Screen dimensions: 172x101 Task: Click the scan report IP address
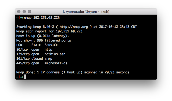point(69,31)
